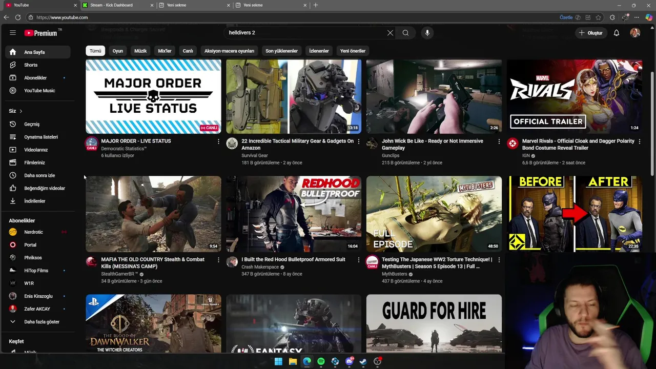Open Daha sonra izle list

point(38,175)
